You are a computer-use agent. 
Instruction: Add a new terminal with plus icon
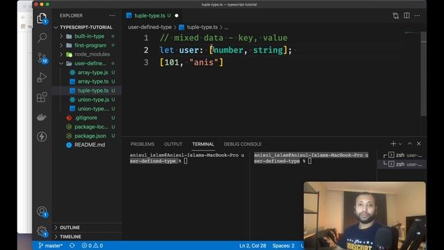coord(393,144)
